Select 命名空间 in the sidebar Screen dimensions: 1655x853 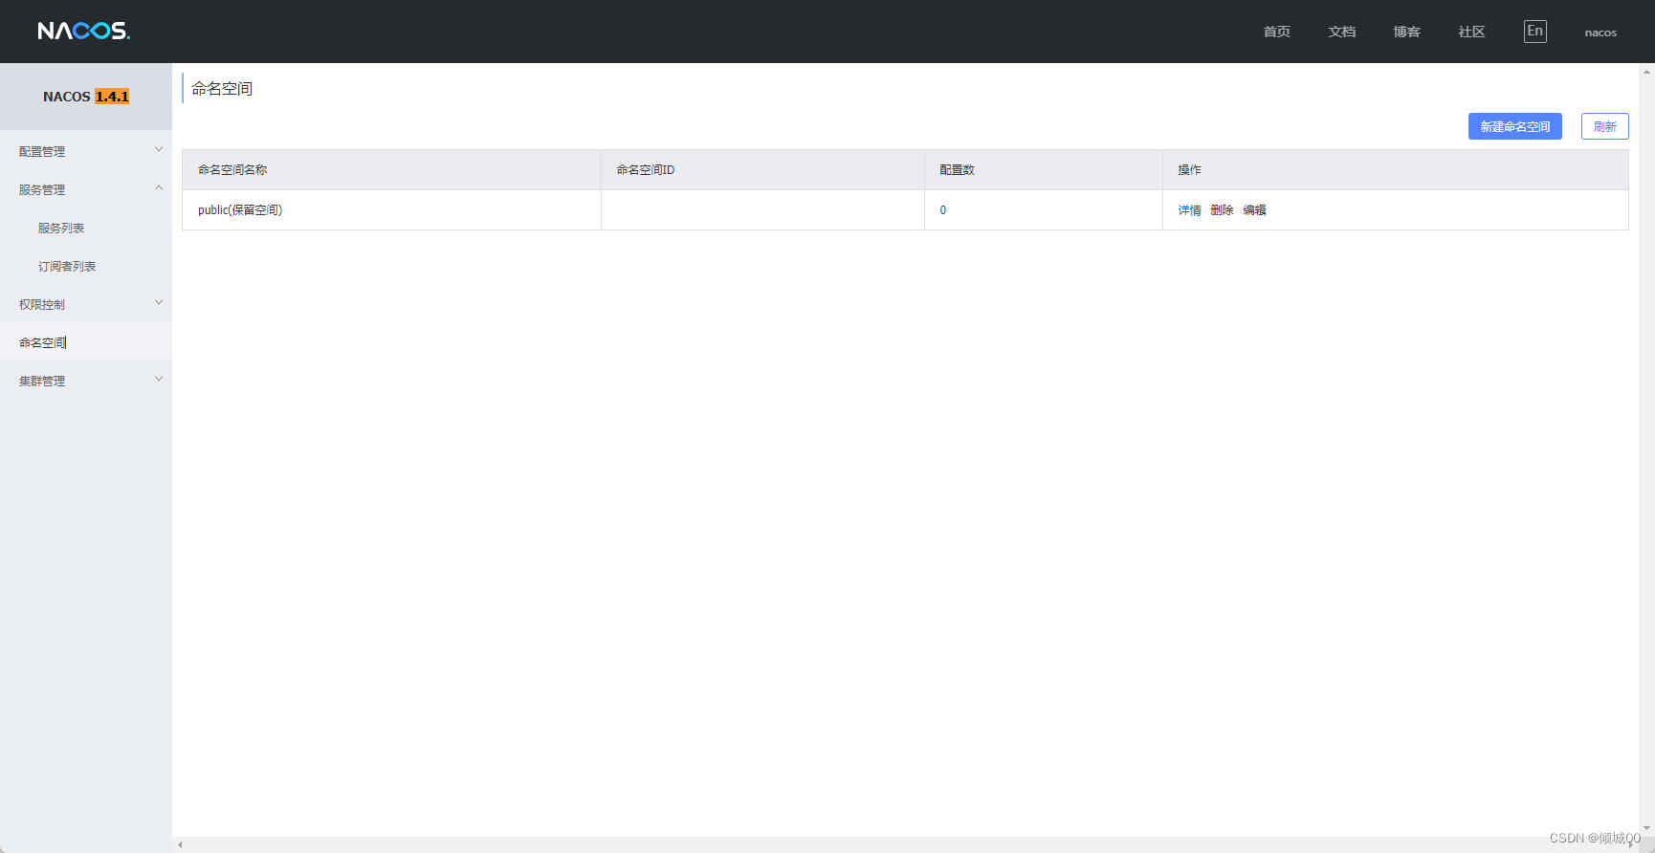point(42,342)
